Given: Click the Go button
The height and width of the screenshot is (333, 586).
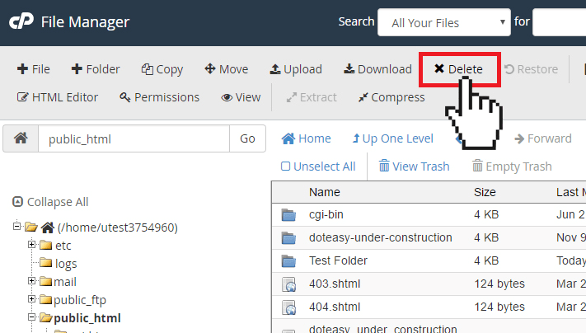Looking at the screenshot, I should tap(247, 138).
